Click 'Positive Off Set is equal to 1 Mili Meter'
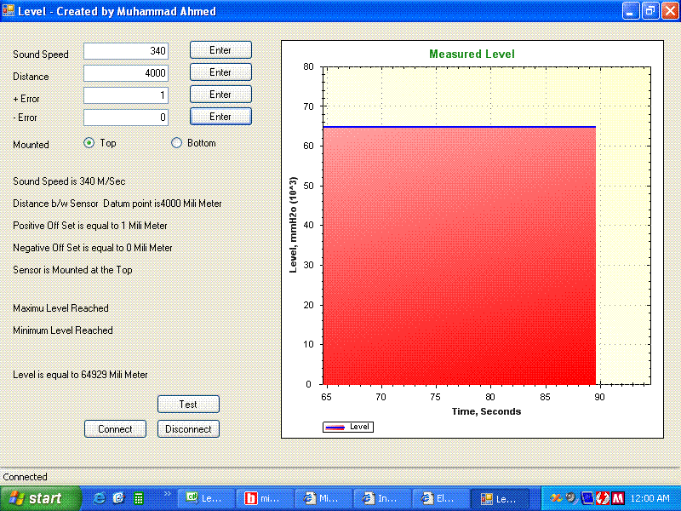Viewport: 681px width, 511px height. 90,226
